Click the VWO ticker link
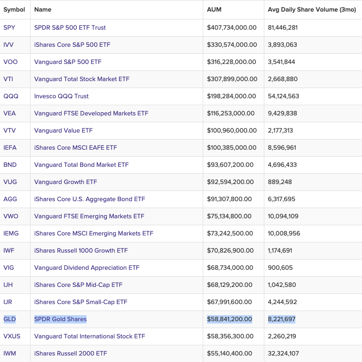 tap(11, 216)
